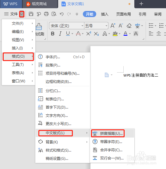This screenshot has width=166, height=169.
Task: Click the bulleted list icon
Action: click(151, 26)
